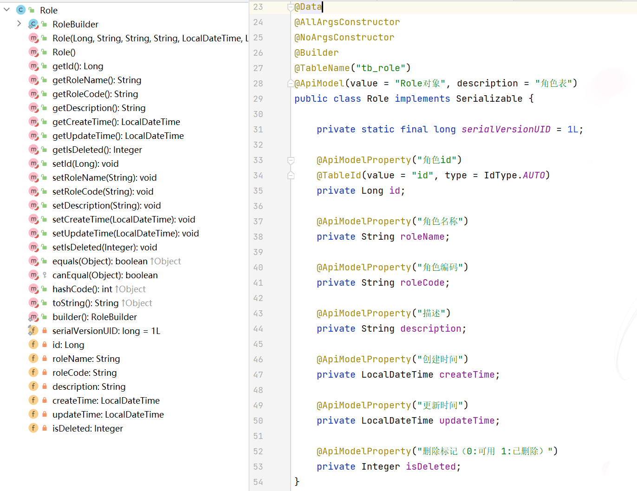This screenshot has height=491, width=637.
Task: Click line number 54 in gutter
Action: pyautogui.click(x=258, y=482)
